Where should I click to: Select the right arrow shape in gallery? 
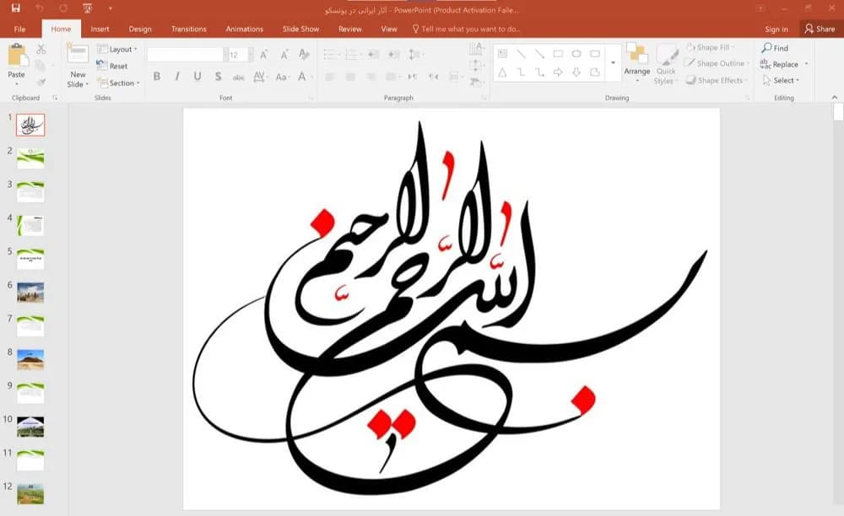(x=558, y=72)
